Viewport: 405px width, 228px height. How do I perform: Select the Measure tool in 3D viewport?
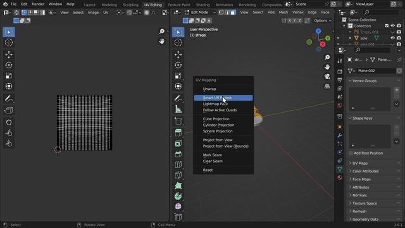pyautogui.click(x=178, y=109)
